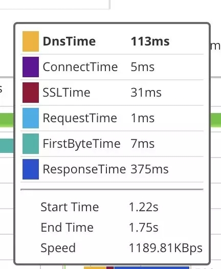Click the 113ms DnsTime value
The width and height of the screenshot is (221, 269).
(150, 41)
